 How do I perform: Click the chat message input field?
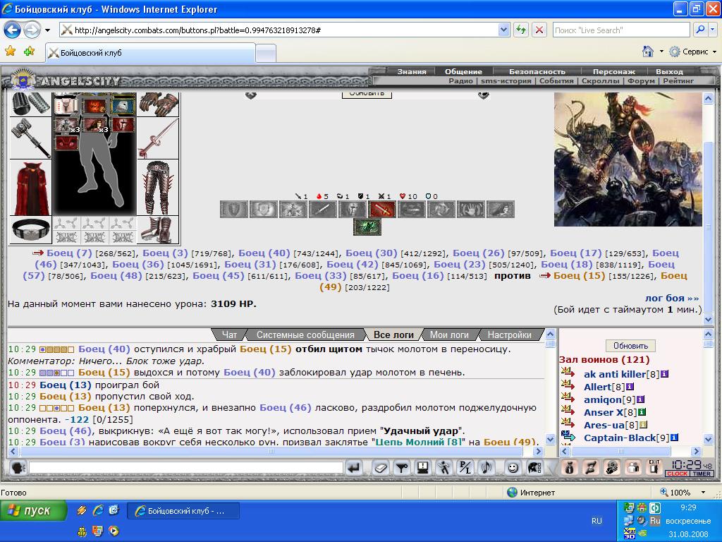[x=186, y=468]
